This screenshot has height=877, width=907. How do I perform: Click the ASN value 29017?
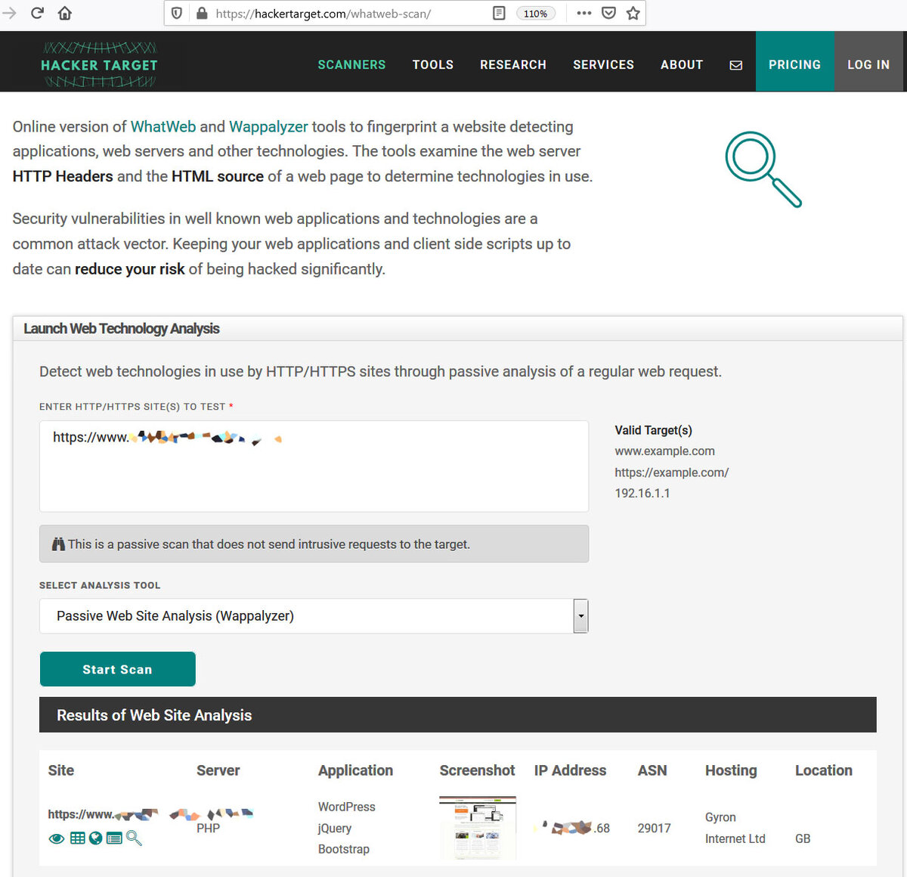(x=654, y=828)
